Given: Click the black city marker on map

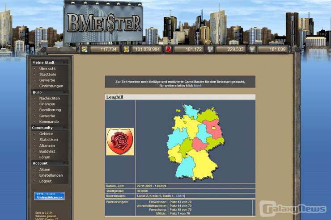Looking at the screenshot, I should [187, 154].
